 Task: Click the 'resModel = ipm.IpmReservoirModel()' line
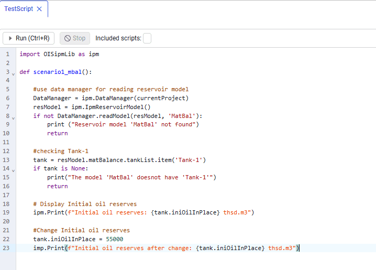pyautogui.click(x=92, y=107)
